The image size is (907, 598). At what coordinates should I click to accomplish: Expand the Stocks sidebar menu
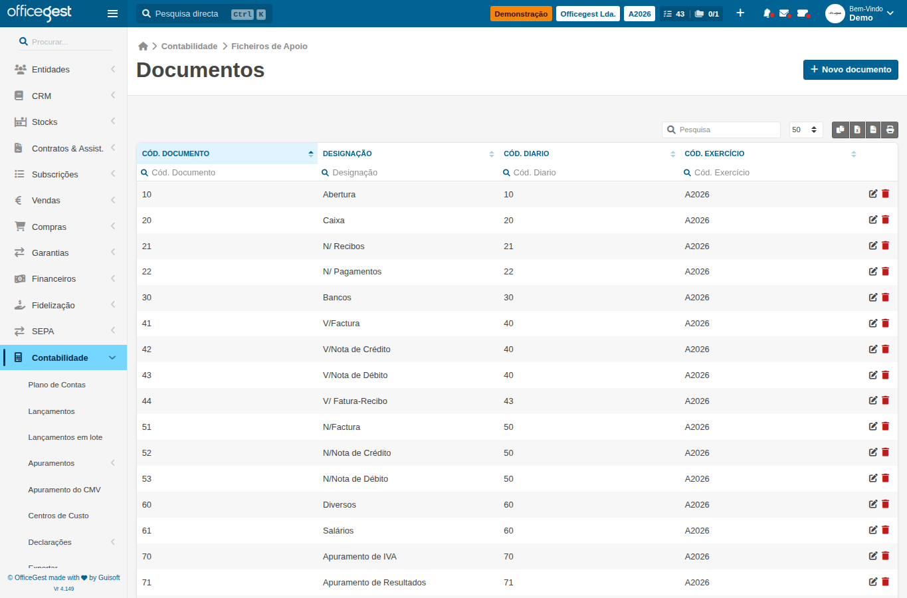coord(64,122)
